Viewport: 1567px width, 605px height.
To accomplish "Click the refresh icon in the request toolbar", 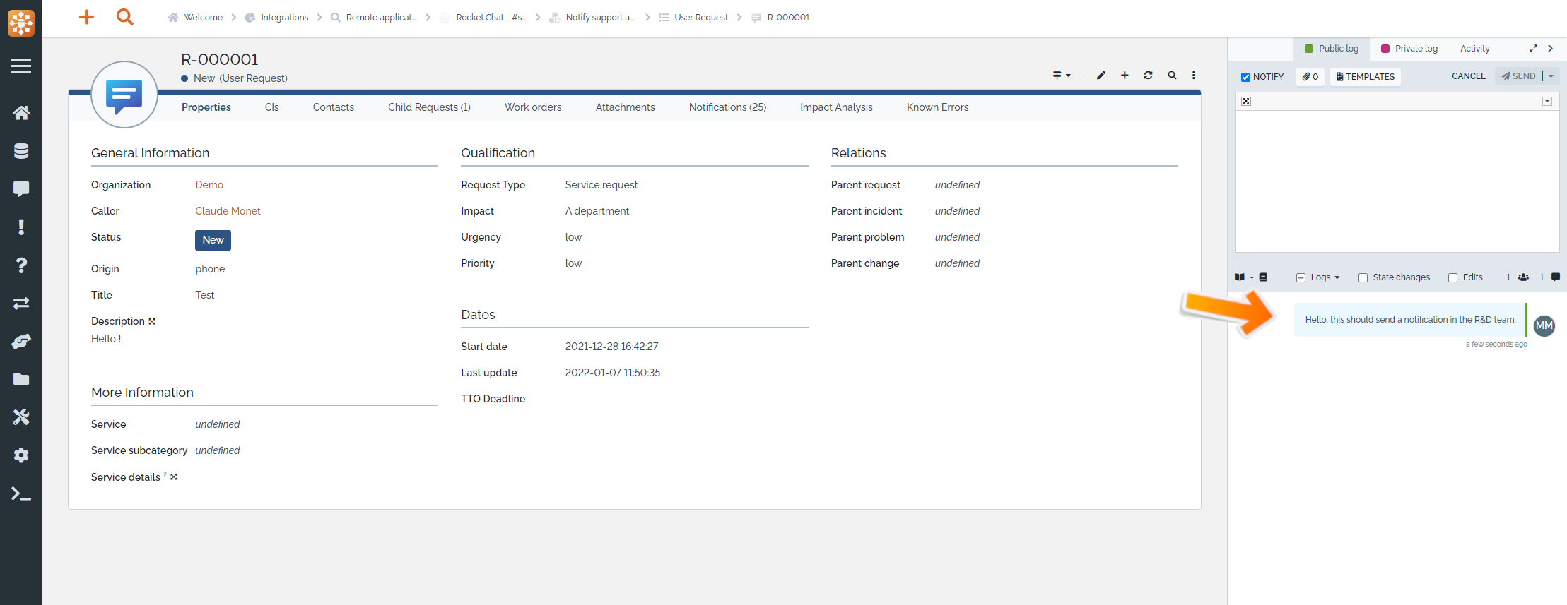I will (x=1148, y=76).
